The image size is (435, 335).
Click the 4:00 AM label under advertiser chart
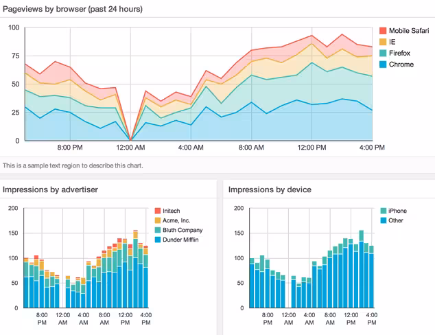pyautogui.click(x=84, y=319)
